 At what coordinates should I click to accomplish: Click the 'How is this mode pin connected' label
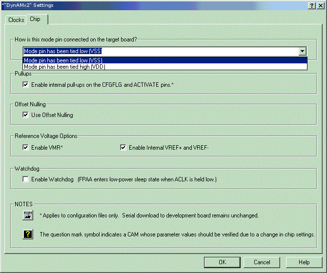[x=76, y=39]
